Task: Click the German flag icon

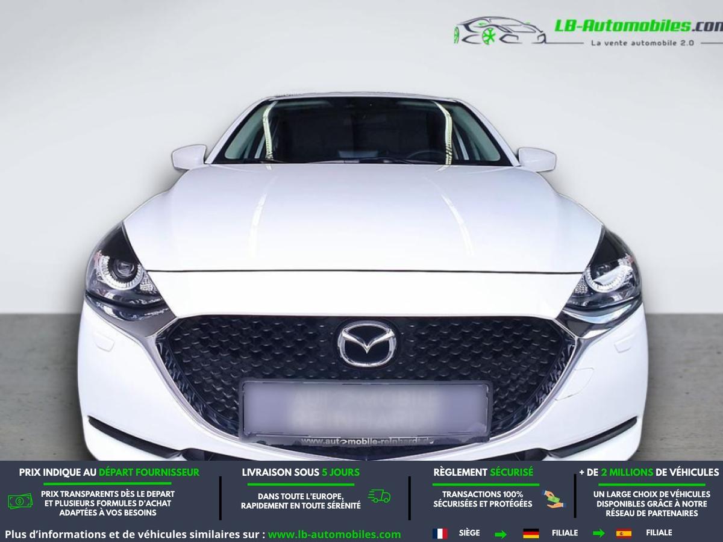Action: pos(531,533)
